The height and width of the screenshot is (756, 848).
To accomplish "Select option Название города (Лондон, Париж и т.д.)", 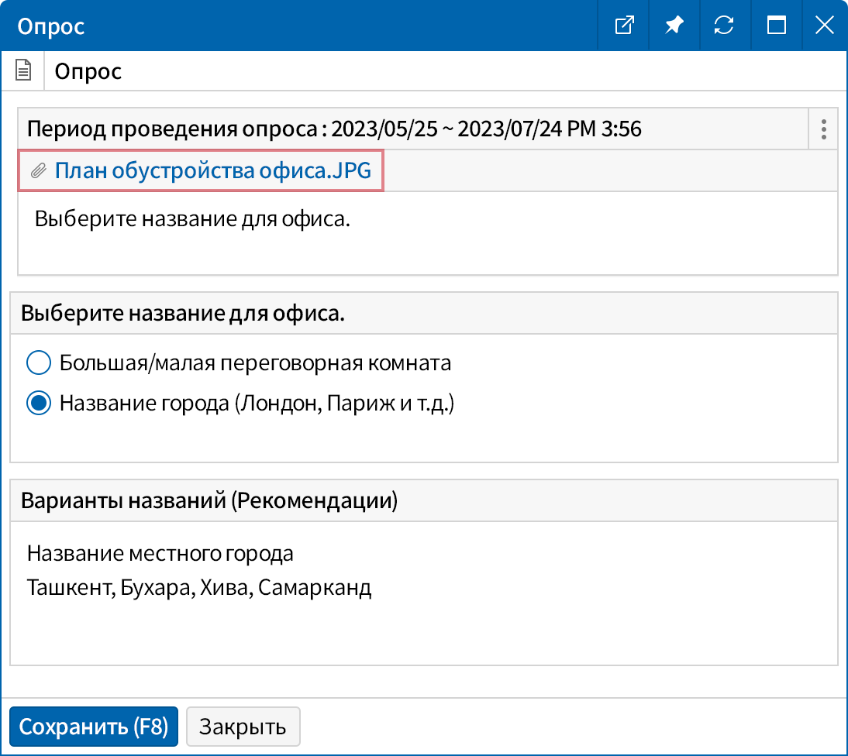I will pos(38,401).
